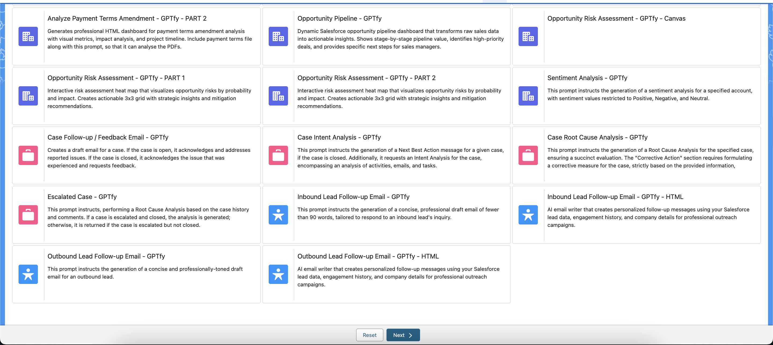Click the Case Follow-up briefcase icon
This screenshot has width=773, height=345.
28,155
